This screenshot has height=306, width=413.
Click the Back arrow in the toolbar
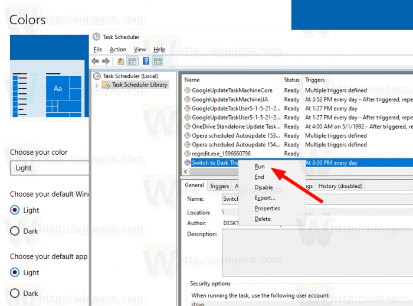95,61
